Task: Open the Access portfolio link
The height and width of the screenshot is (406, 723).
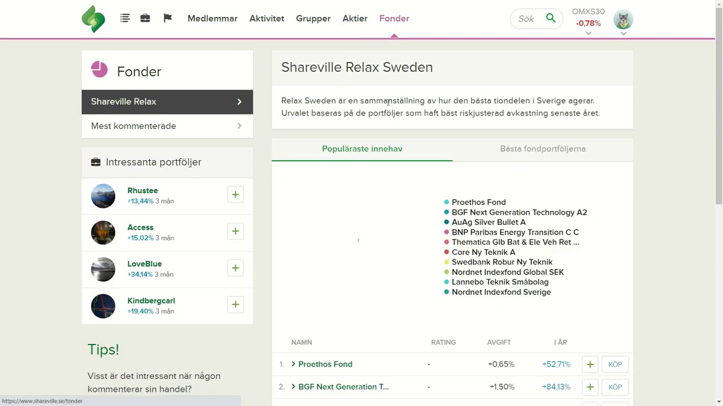Action: point(140,227)
